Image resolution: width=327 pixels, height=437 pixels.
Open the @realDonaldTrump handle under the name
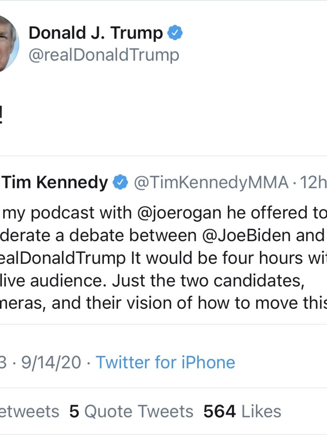pyautogui.click(x=103, y=54)
